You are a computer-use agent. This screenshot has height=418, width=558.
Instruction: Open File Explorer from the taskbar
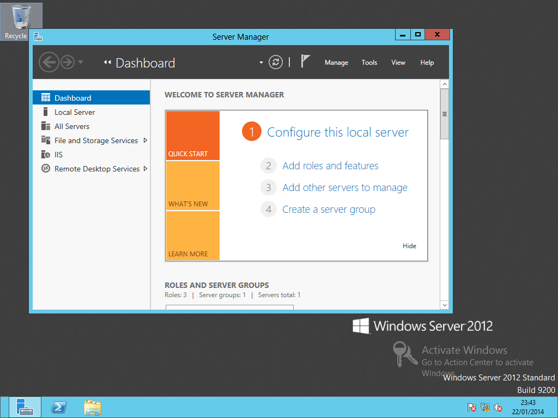click(x=92, y=407)
